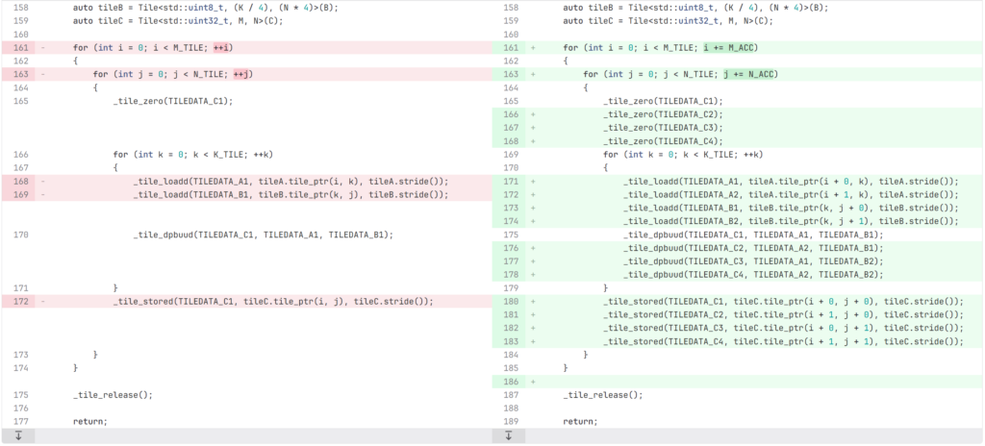Click the plus marker on added line 171
Image resolution: width=985 pixels, height=446 pixels.
coord(533,181)
